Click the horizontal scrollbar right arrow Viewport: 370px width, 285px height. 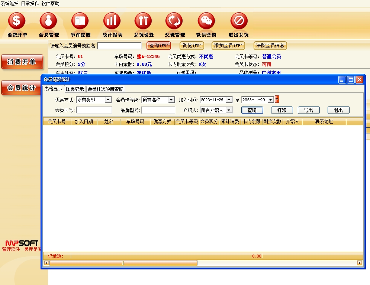(360, 263)
